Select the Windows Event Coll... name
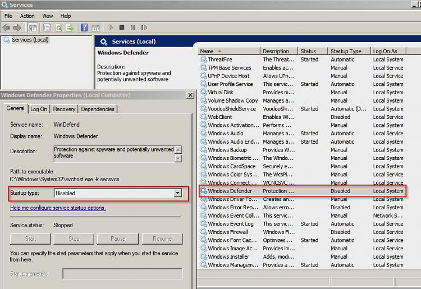This screenshot has width=421, height=289. (234, 215)
